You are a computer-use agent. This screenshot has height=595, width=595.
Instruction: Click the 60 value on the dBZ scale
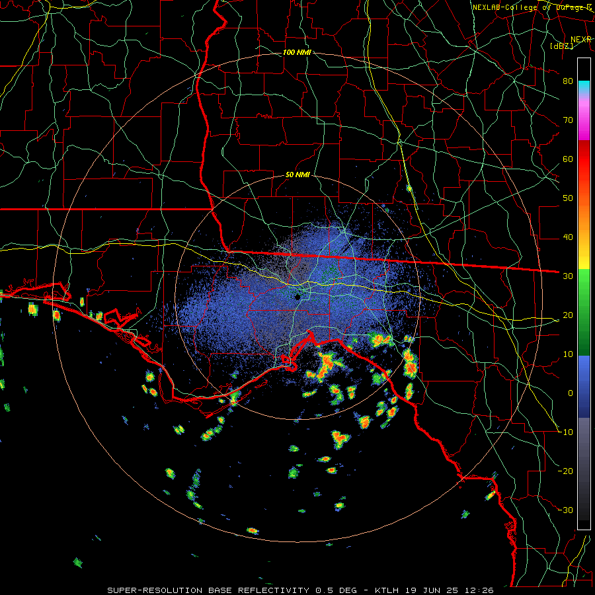point(568,159)
